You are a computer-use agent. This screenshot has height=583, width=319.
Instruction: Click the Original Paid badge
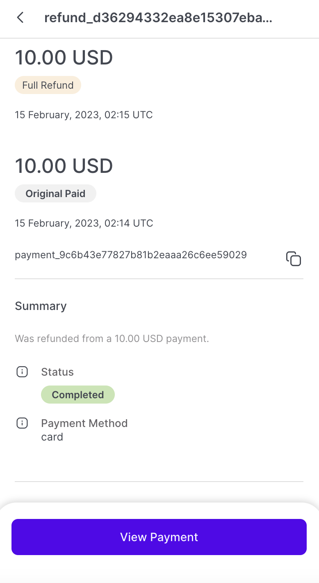(55, 194)
